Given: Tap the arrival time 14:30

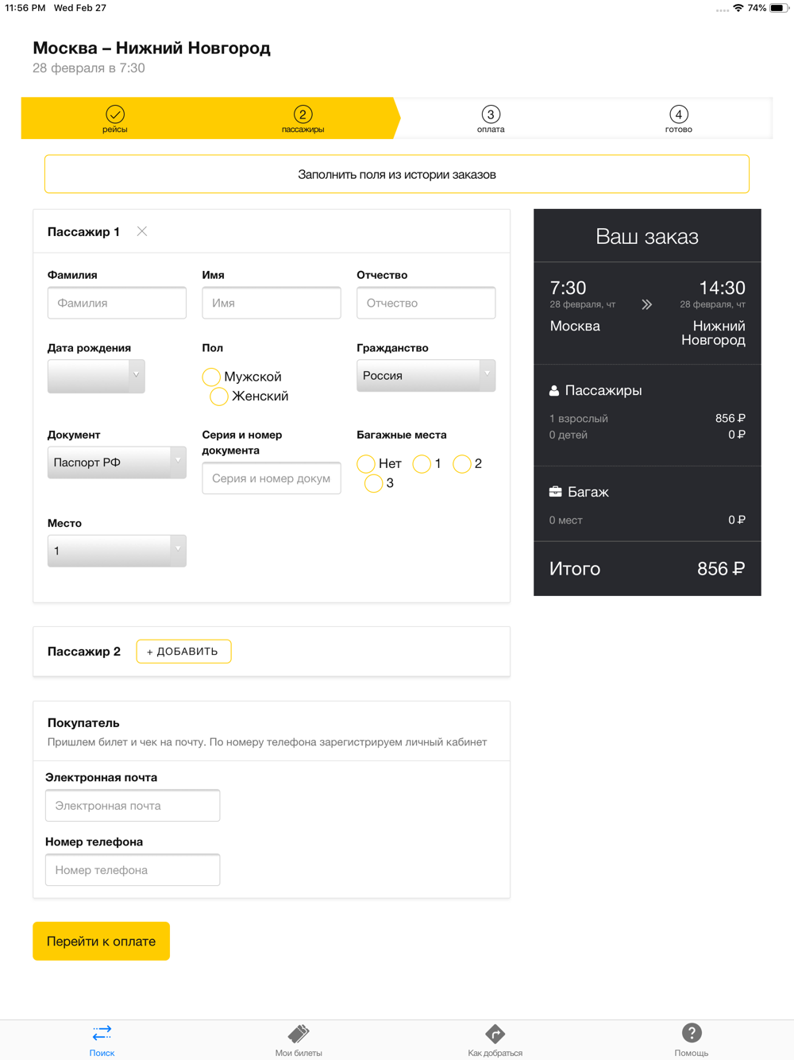Looking at the screenshot, I should click(722, 288).
